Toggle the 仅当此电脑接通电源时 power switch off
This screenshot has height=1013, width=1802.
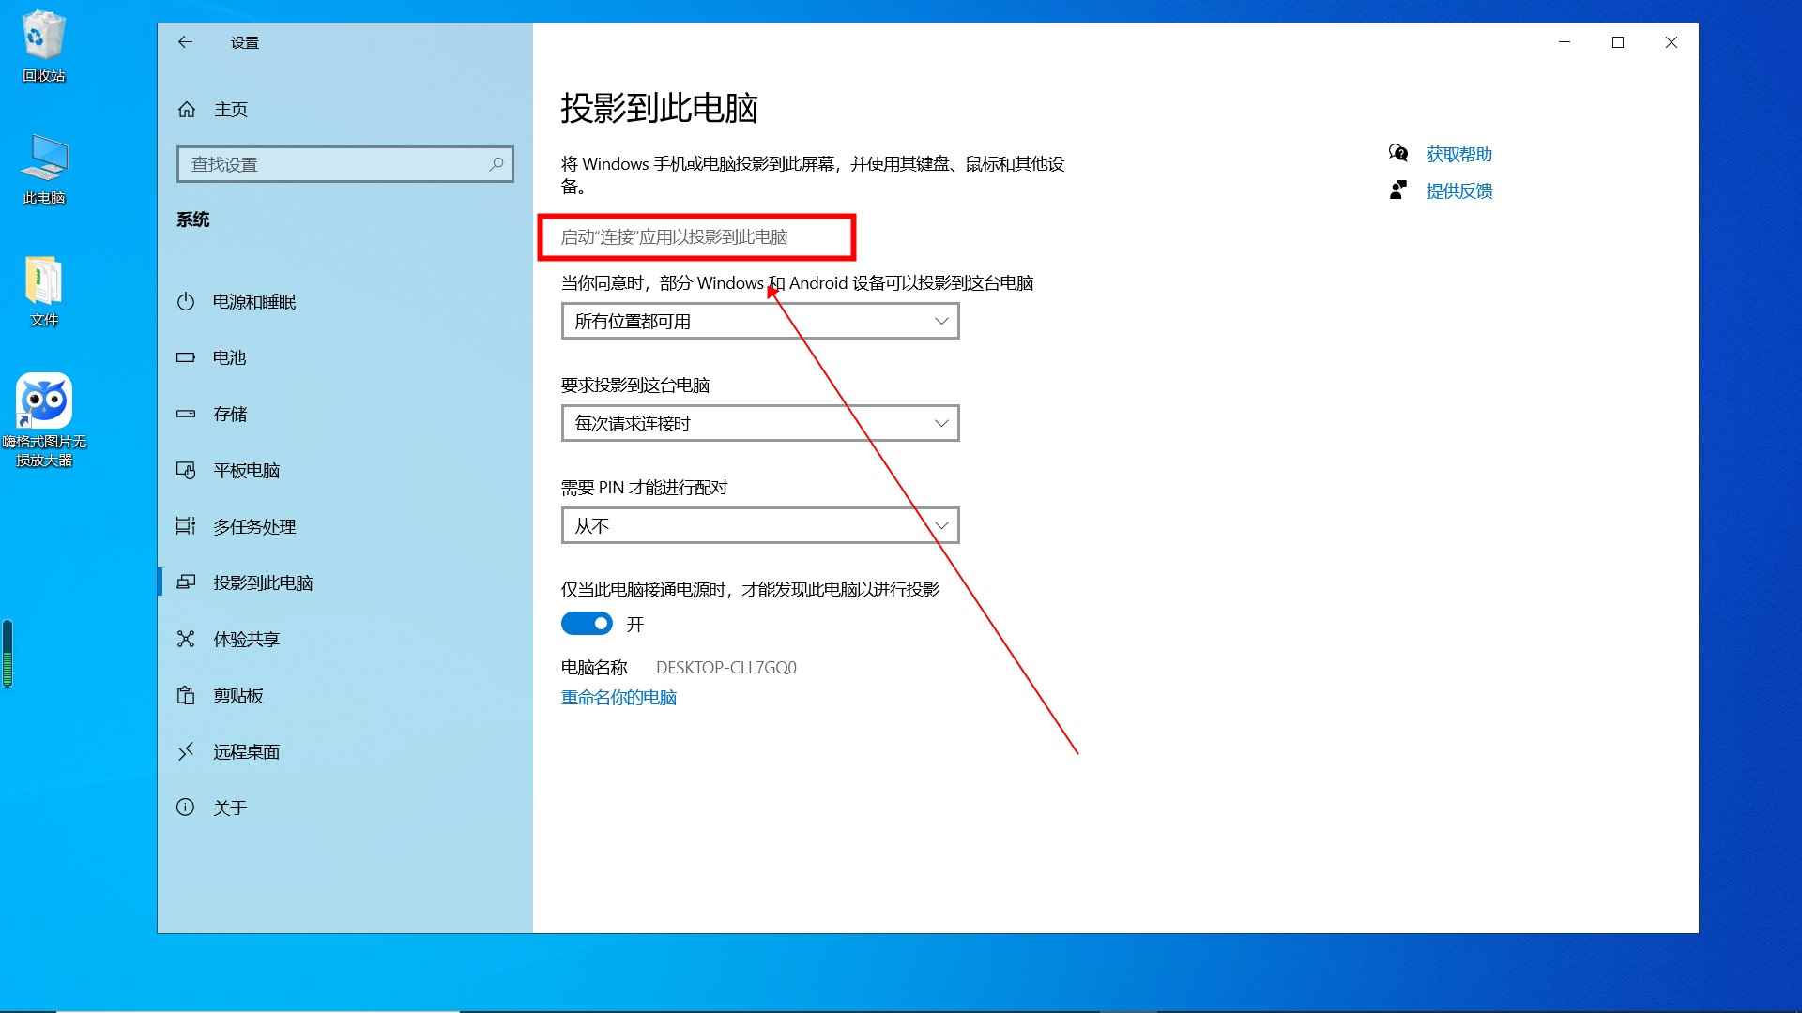tap(587, 623)
